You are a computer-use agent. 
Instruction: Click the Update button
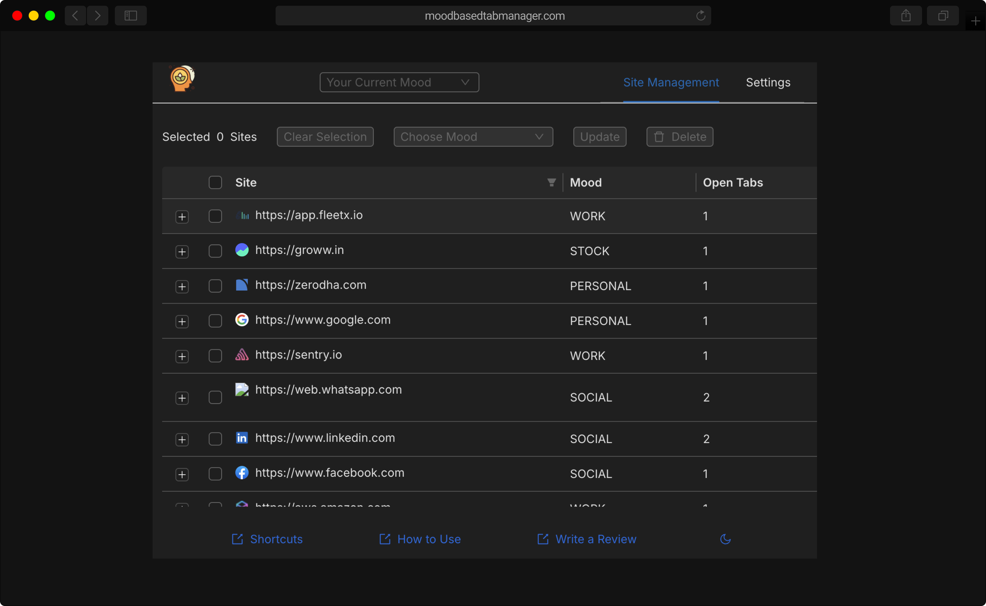tap(600, 137)
